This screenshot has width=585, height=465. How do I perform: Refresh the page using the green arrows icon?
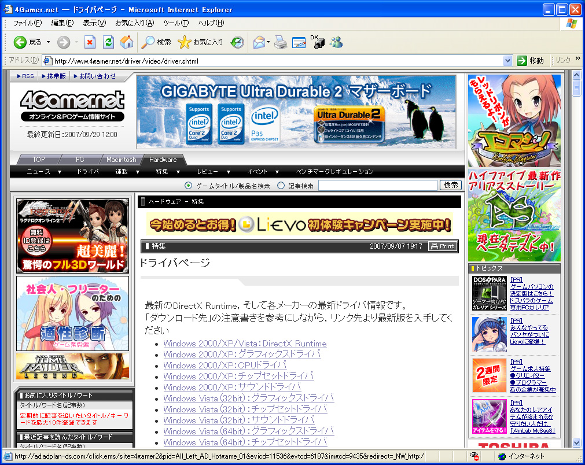[108, 42]
